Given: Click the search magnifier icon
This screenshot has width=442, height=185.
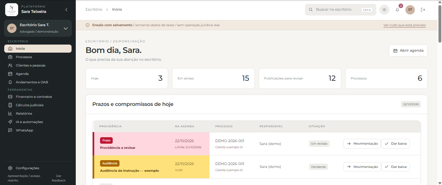Looking at the screenshot, I should click(311, 10).
